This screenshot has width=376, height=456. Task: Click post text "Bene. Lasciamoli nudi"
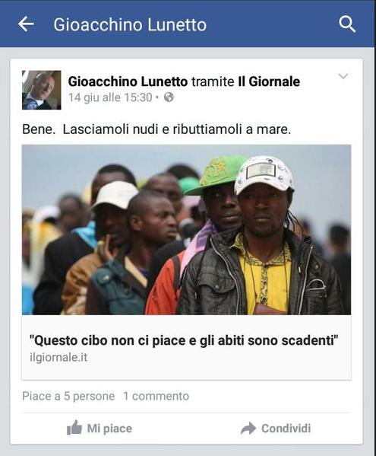click(x=156, y=129)
